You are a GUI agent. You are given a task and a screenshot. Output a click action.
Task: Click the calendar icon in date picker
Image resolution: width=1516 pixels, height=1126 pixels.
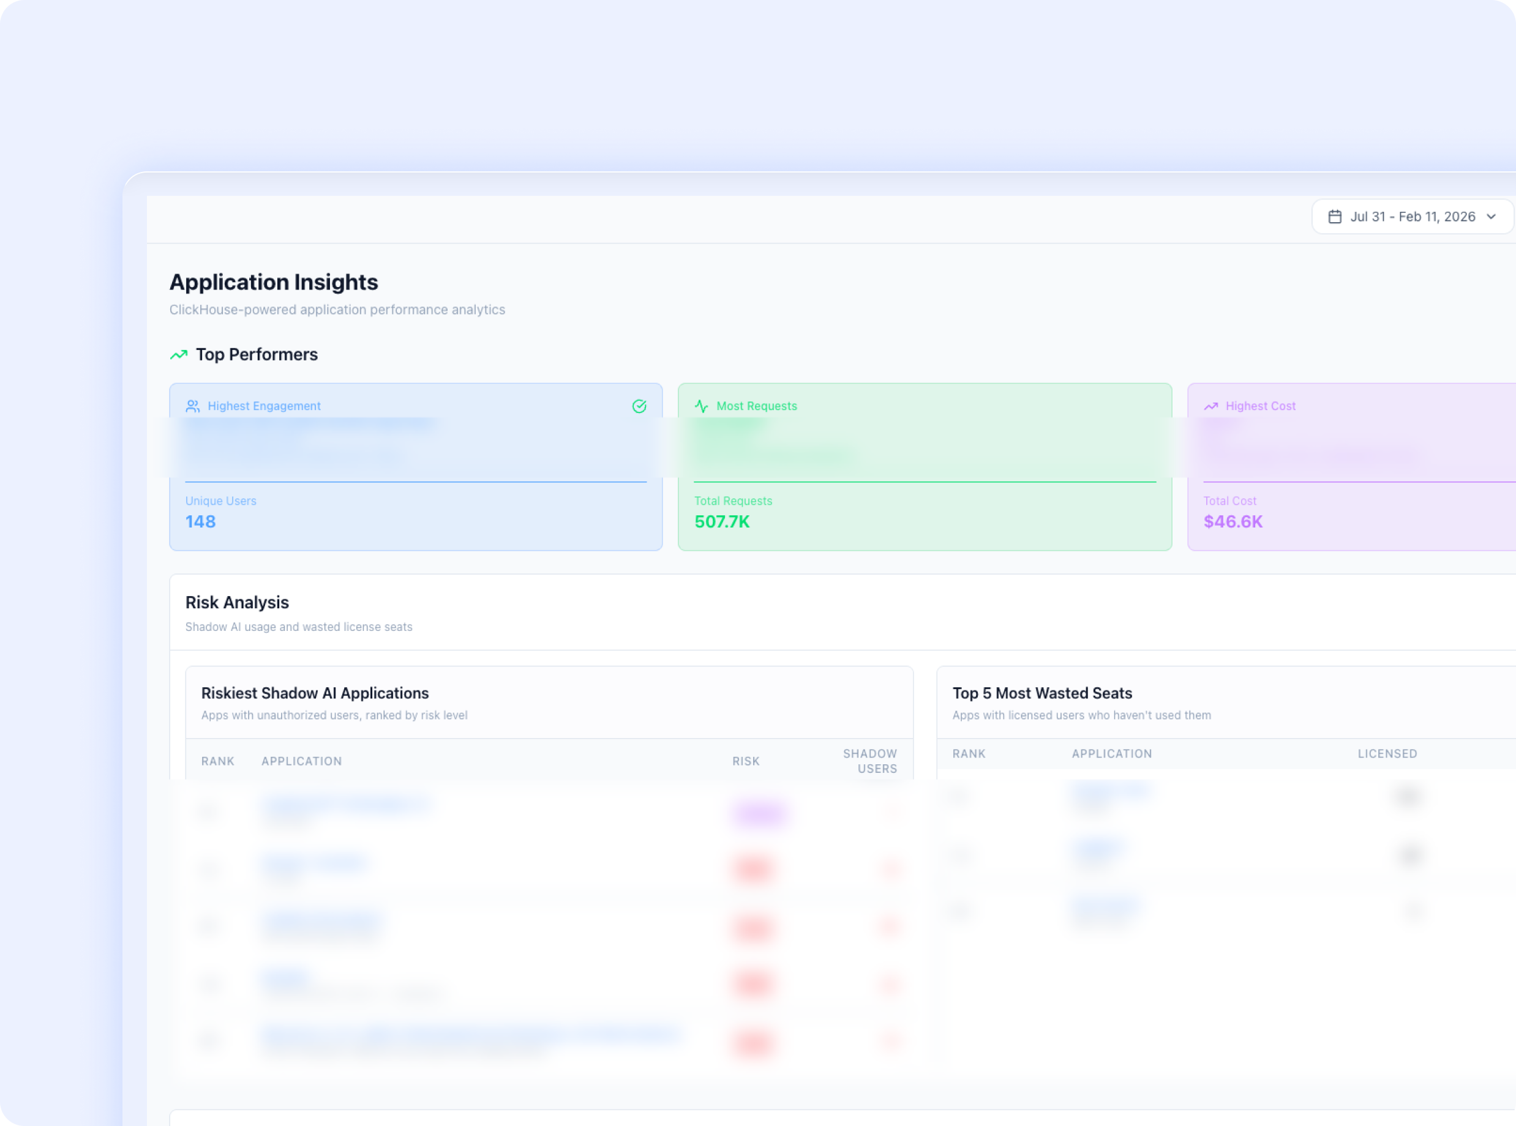point(1335,217)
